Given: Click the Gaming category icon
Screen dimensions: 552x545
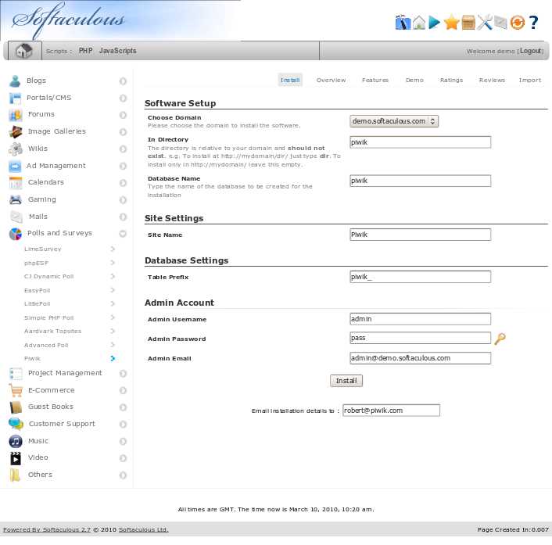Looking at the screenshot, I should pyautogui.click(x=16, y=199).
